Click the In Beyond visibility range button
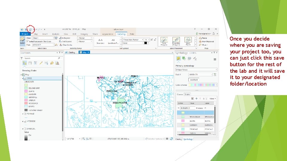Image resolution: width=287 pixels, height=161 pixels. (65, 38)
